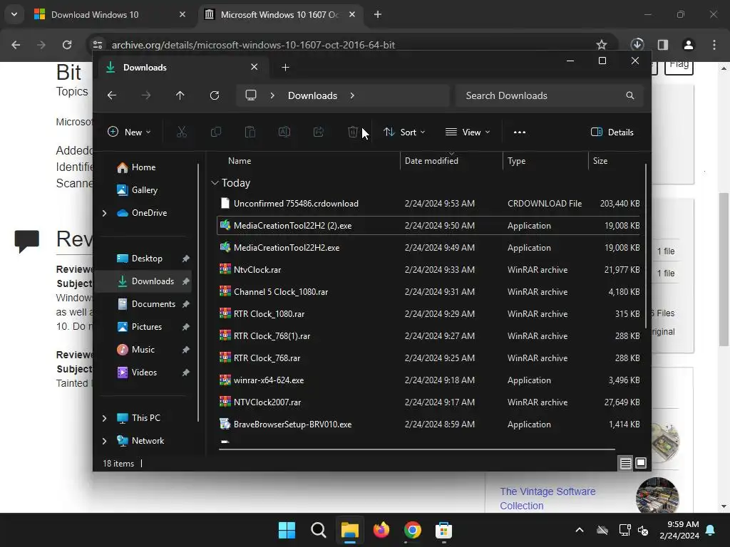Click the Rename icon in Explorer toolbar
730x547 pixels.
284,132
